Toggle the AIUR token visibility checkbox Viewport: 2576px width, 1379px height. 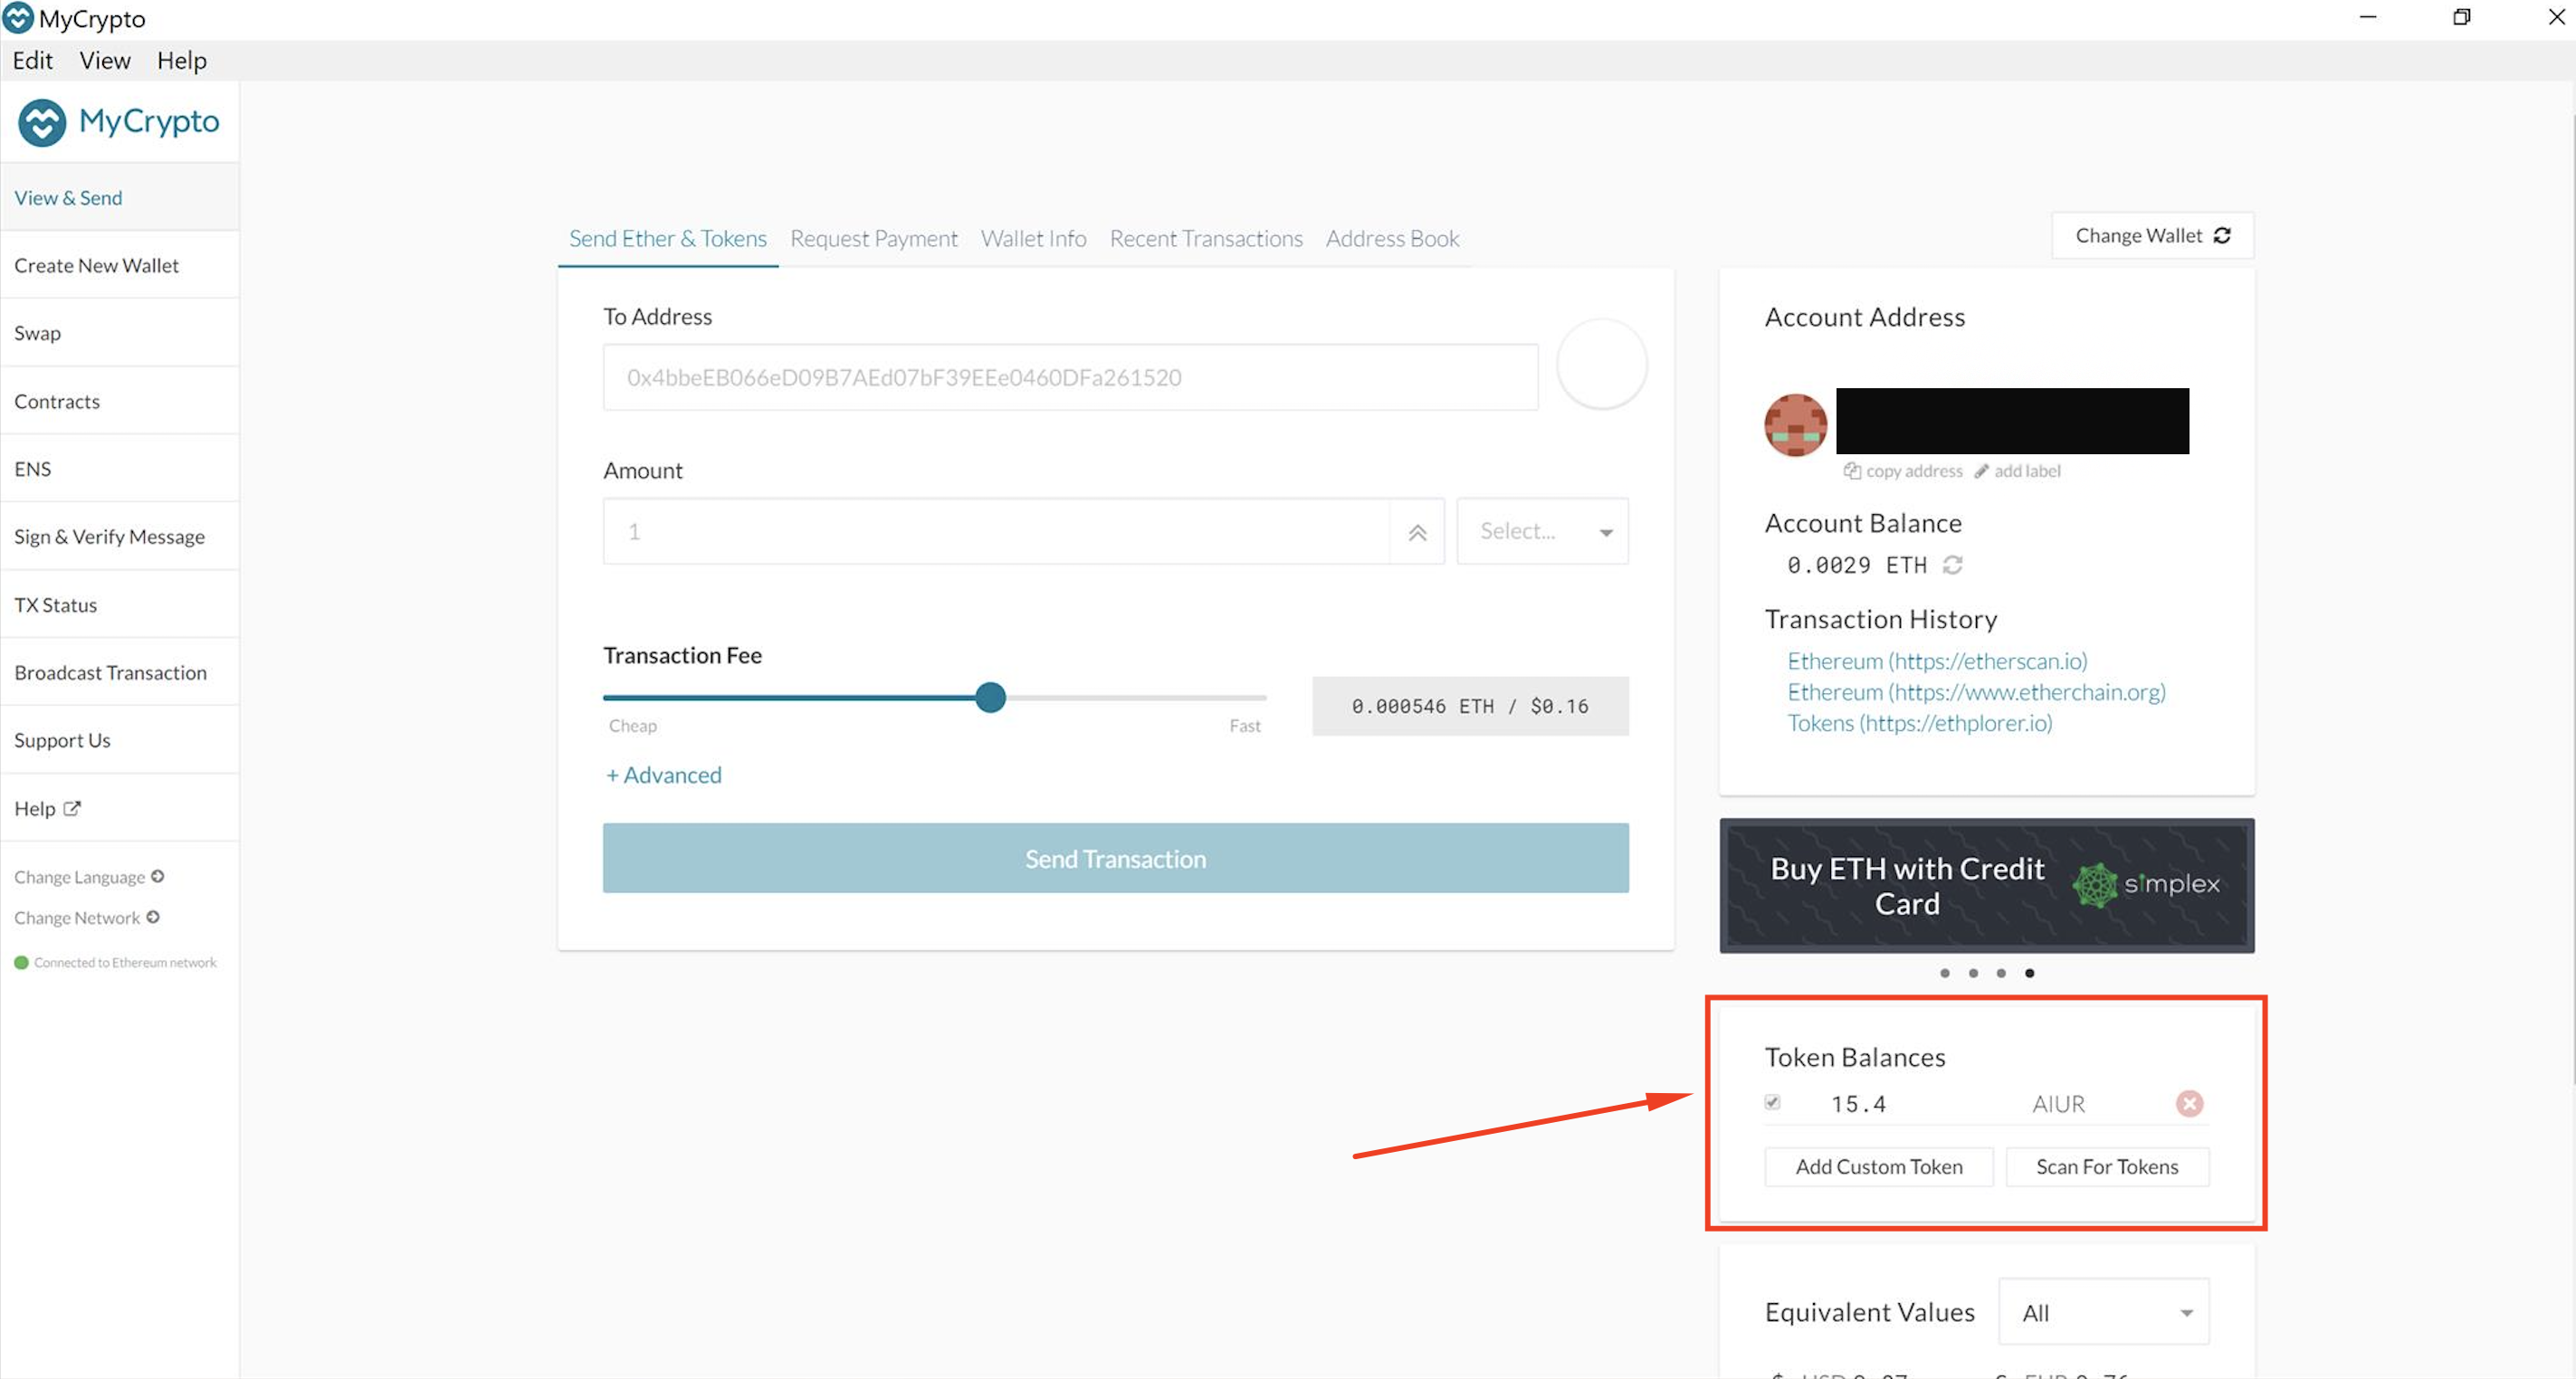[x=1773, y=1103]
